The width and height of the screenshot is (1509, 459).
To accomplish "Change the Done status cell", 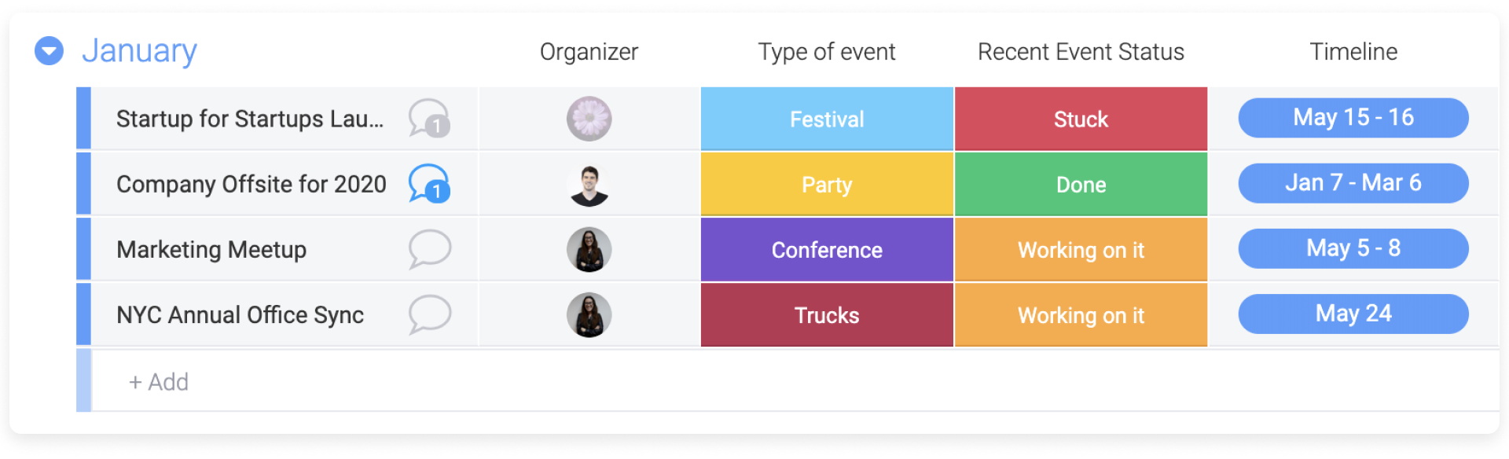I will pyautogui.click(x=1081, y=185).
